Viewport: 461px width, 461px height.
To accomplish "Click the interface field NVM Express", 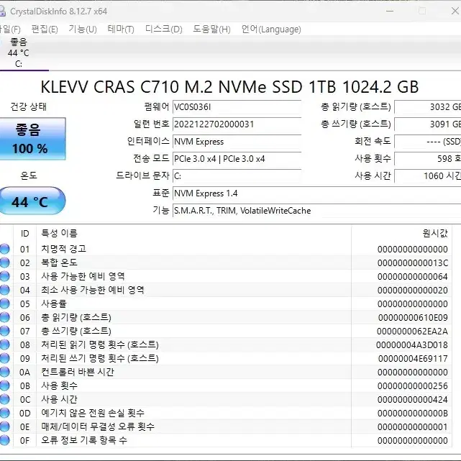I will [x=237, y=142].
